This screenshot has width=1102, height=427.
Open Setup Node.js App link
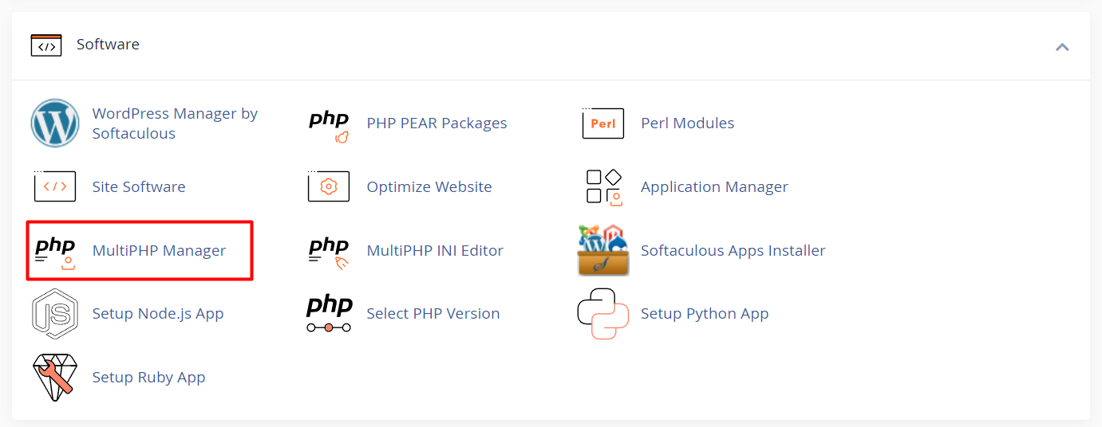pos(158,314)
